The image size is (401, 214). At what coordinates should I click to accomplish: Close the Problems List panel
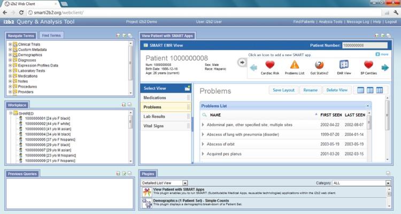click(x=368, y=106)
